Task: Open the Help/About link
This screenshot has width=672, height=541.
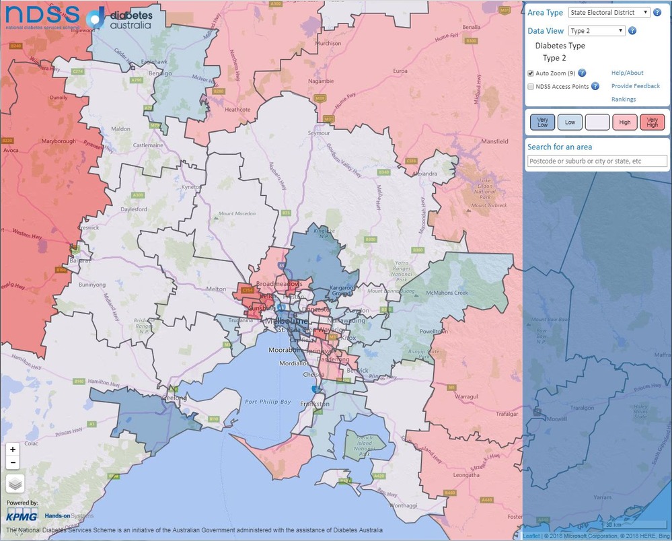Action: (627, 73)
